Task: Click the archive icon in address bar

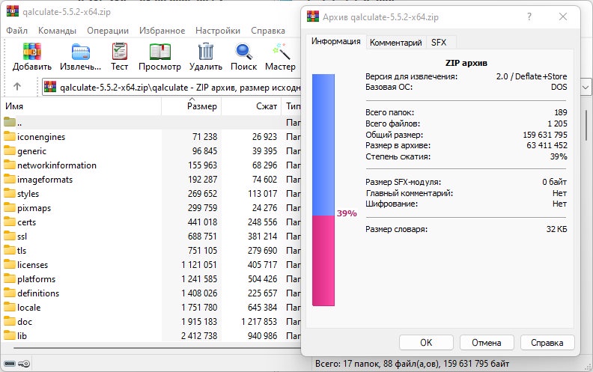Action: point(50,87)
